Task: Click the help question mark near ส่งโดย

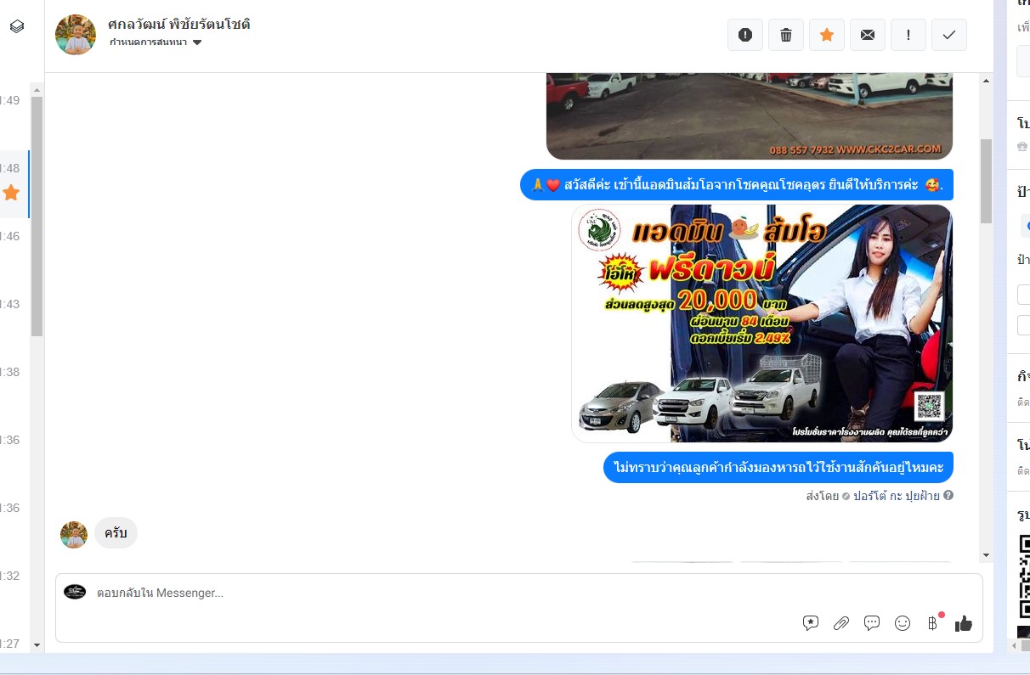Action: [948, 496]
